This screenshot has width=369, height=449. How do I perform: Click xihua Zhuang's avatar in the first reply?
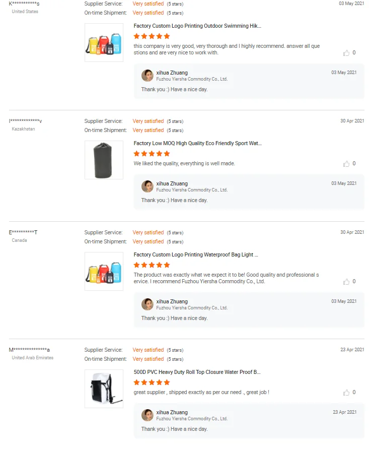(147, 76)
